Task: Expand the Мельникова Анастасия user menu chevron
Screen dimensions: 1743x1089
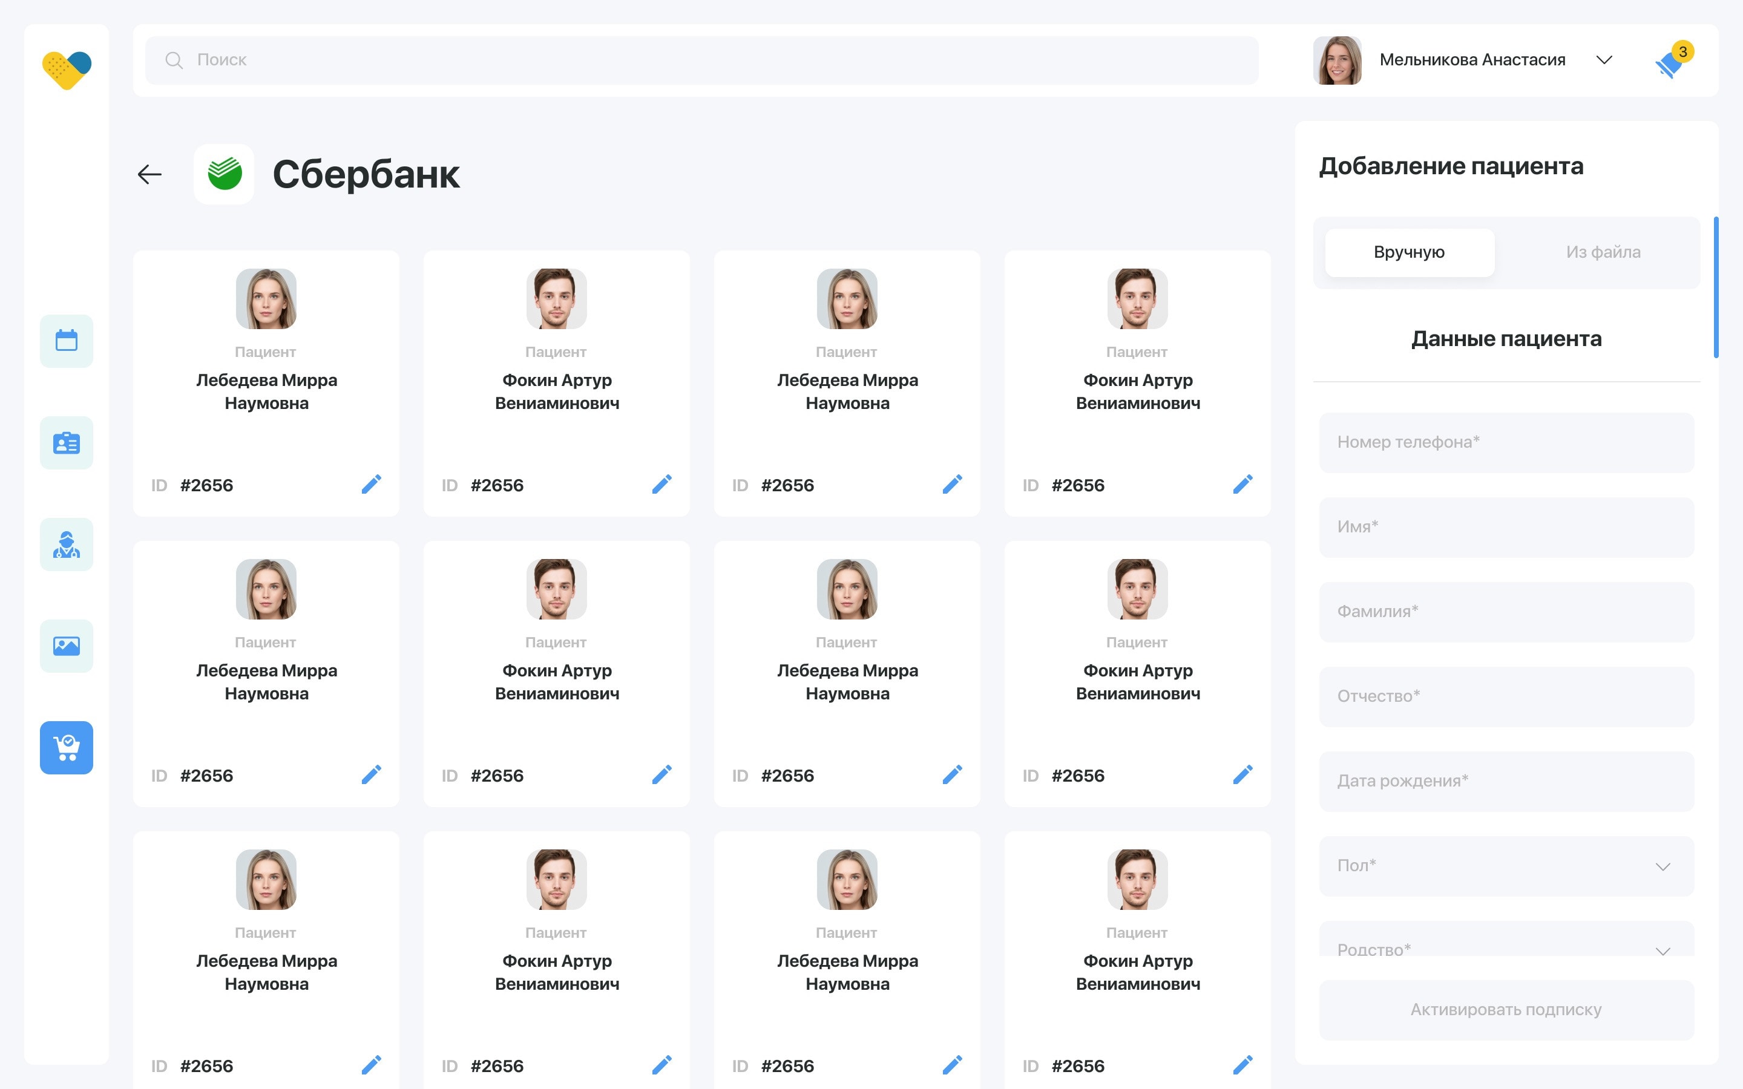Action: (x=1604, y=60)
